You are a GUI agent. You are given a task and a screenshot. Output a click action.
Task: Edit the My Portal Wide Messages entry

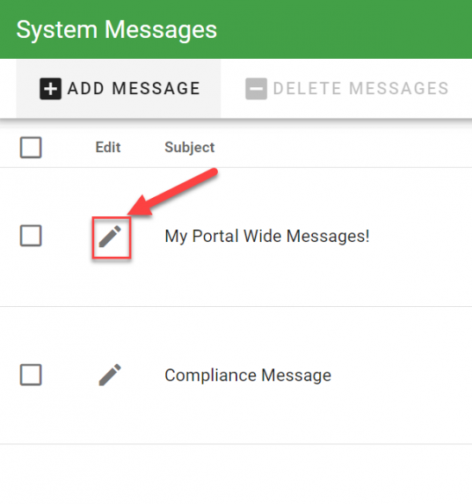pyautogui.click(x=110, y=237)
